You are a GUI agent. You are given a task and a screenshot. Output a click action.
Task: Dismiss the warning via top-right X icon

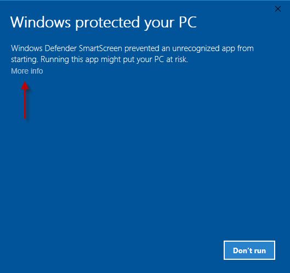[x=278, y=9]
